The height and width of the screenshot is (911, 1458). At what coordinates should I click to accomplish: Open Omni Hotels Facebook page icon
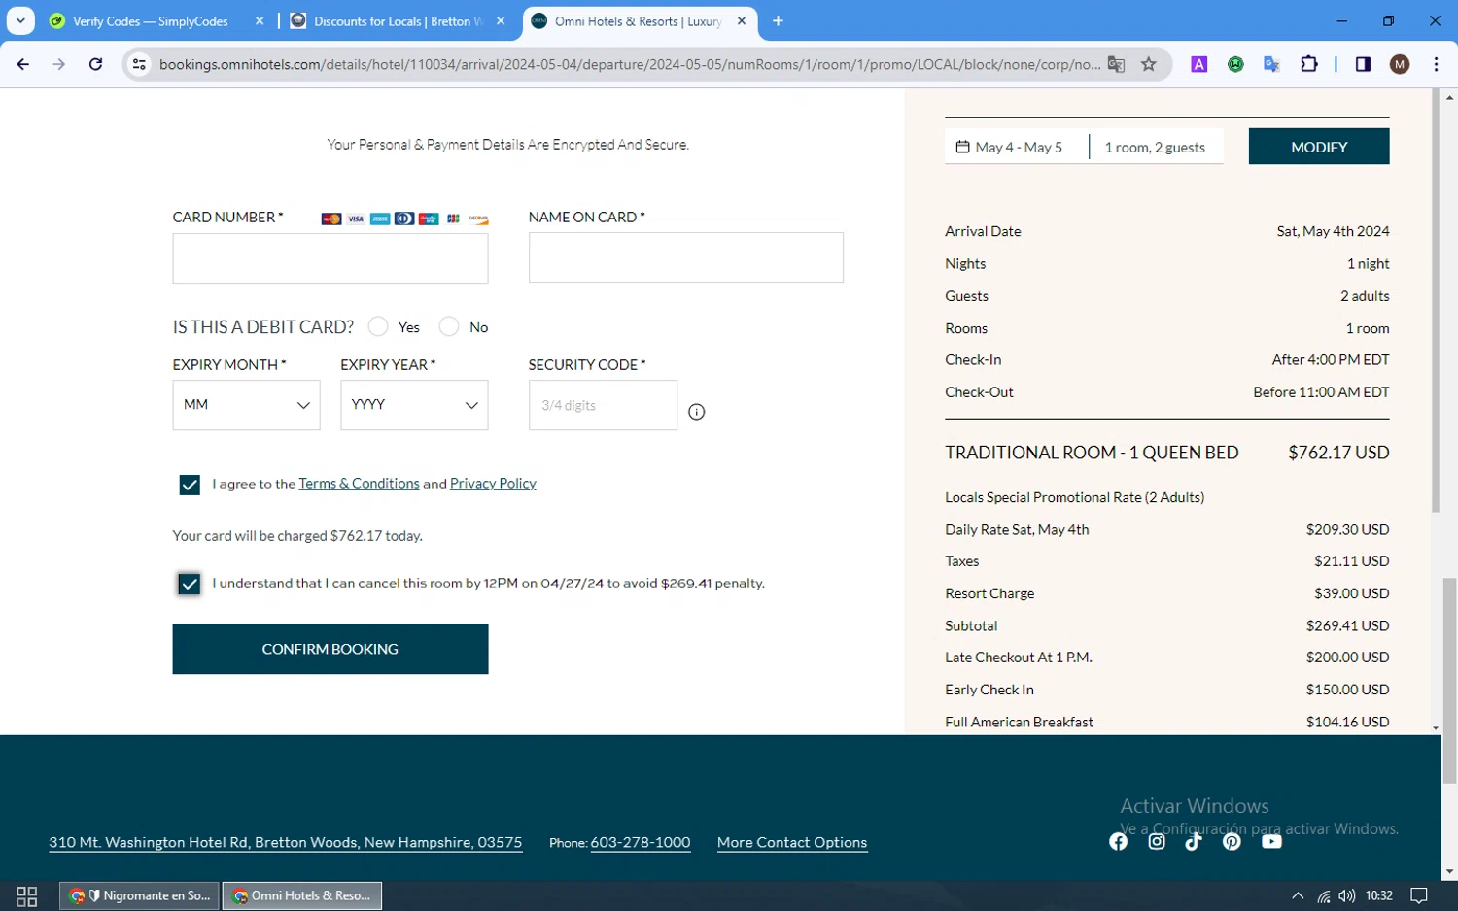click(x=1118, y=841)
